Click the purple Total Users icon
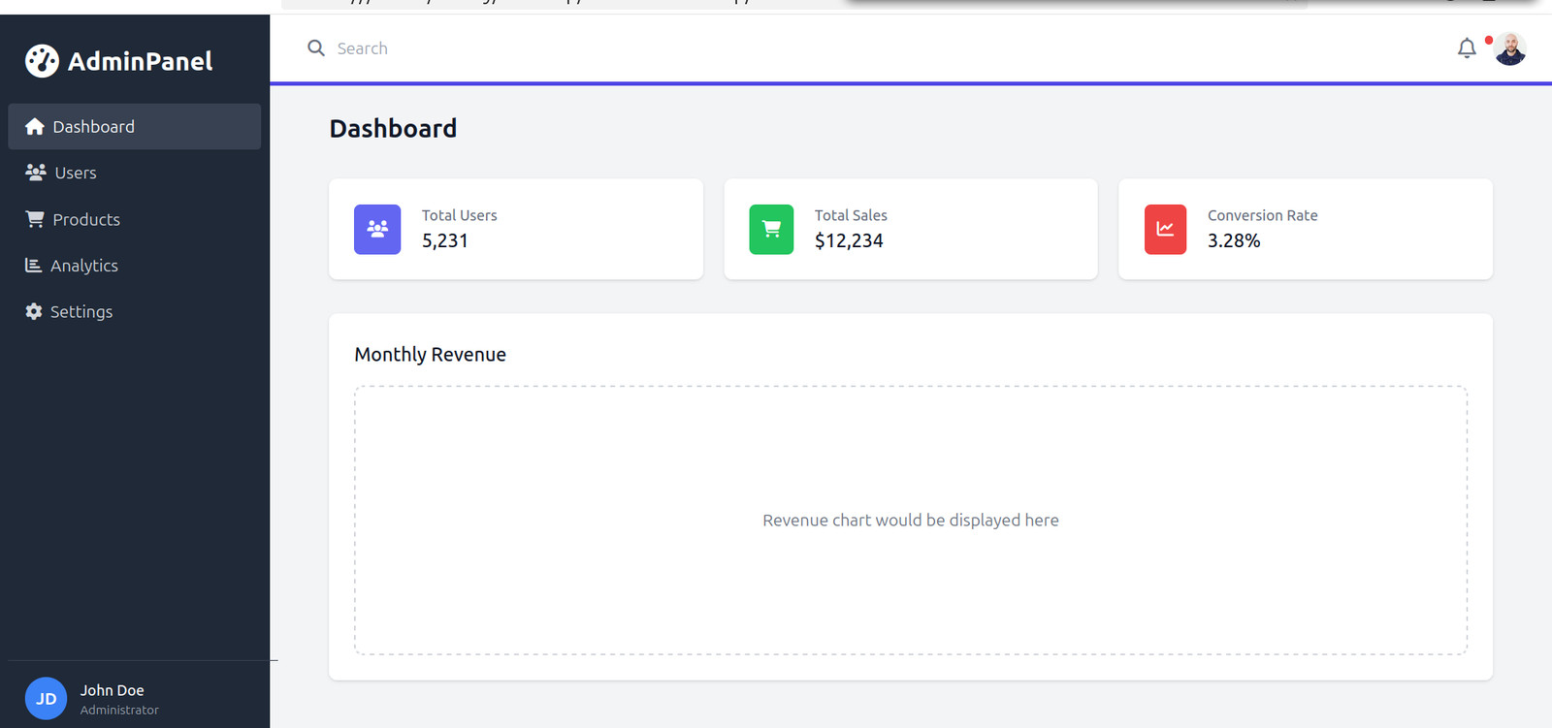Screen dimensions: 1552x728 click(377, 230)
